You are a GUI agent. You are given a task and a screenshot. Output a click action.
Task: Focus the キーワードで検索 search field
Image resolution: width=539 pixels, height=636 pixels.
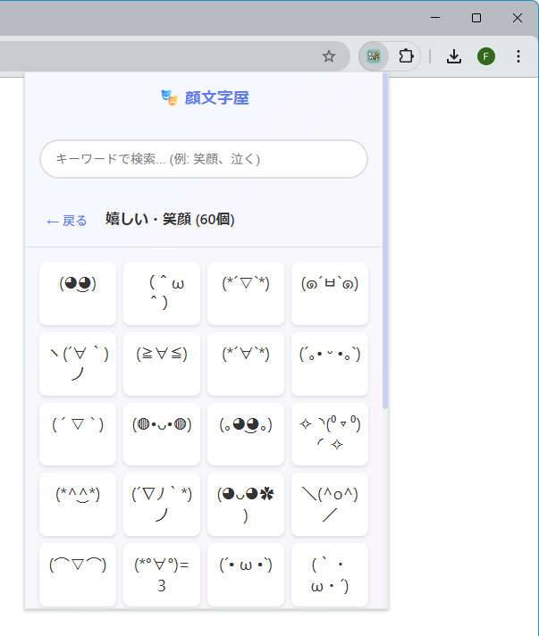click(x=204, y=159)
